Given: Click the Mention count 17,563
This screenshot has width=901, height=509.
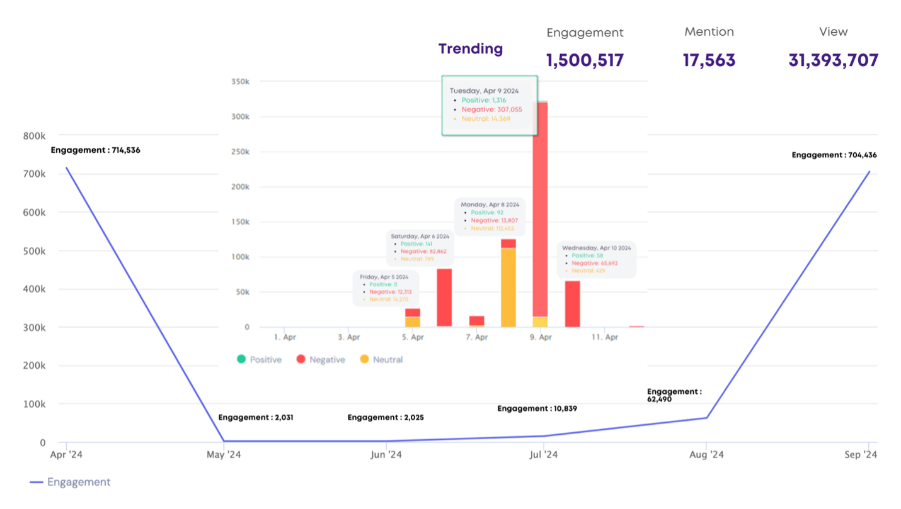Looking at the screenshot, I should pyautogui.click(x=709, y=60).
